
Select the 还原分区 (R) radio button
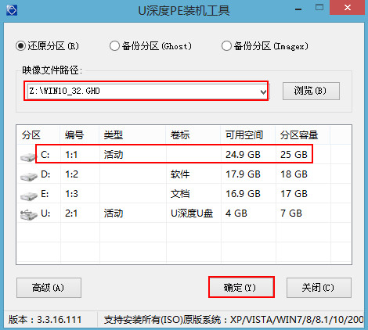click(20, 46)
